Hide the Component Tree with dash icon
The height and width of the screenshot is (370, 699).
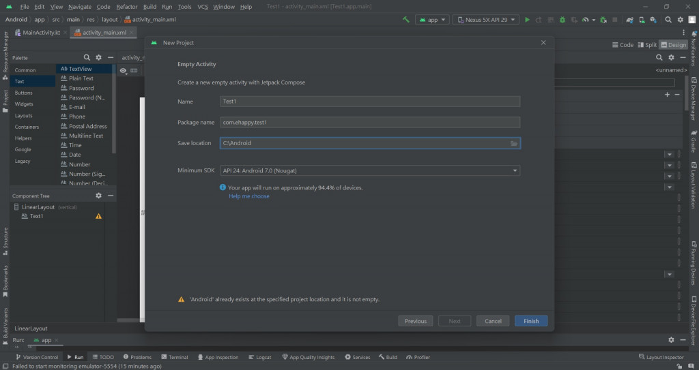110,196
